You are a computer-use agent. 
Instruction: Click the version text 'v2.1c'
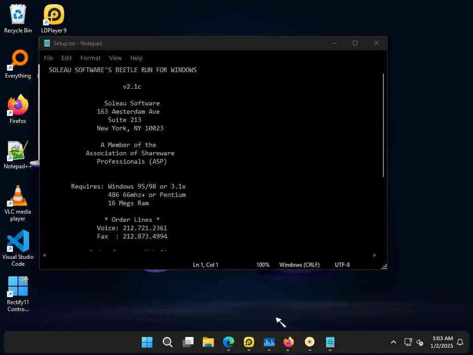click(x=132, y=86)
